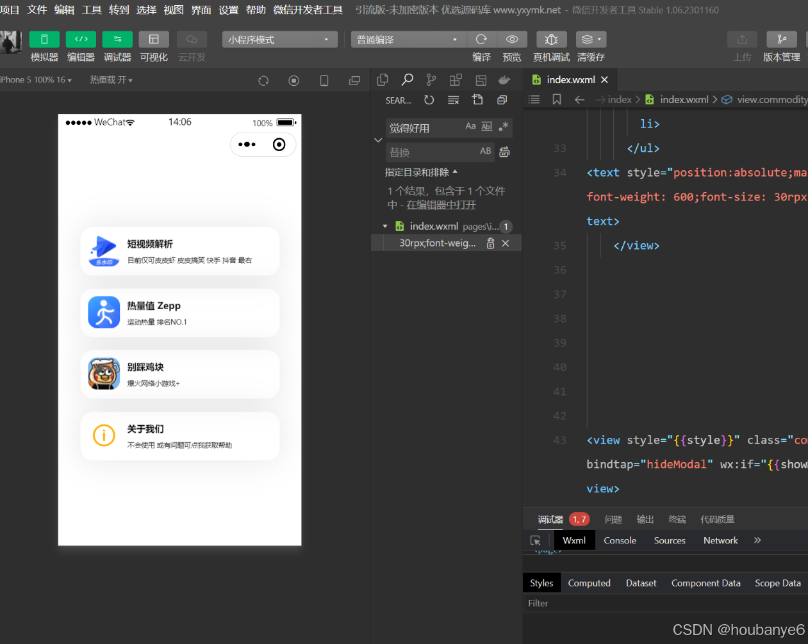808x644 pixels.
Task: Switch to the Console tab
Action: [x=620, y=540]
